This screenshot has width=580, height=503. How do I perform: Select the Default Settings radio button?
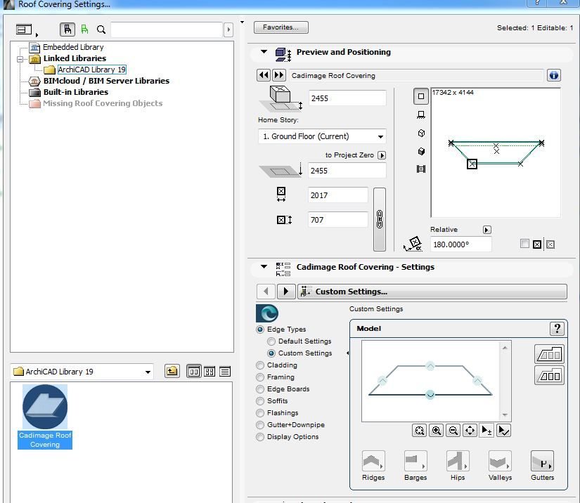point(271,341)
